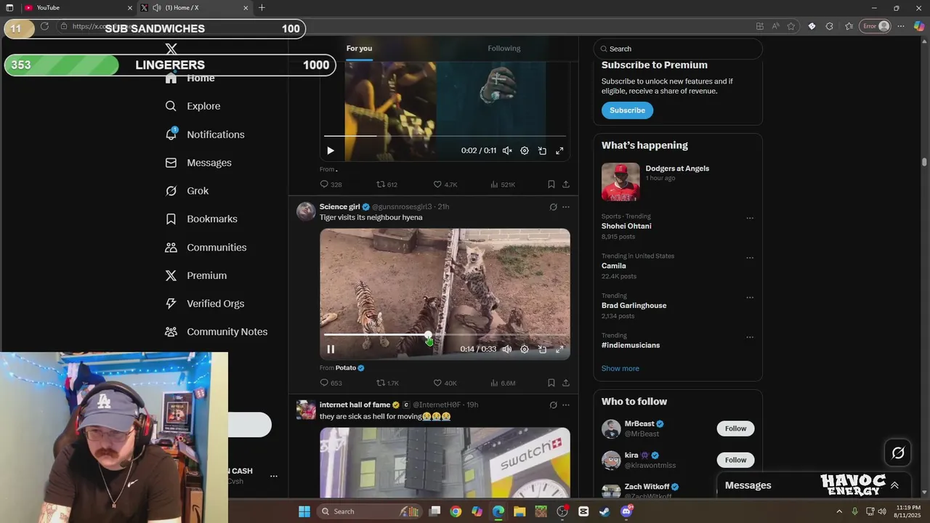930x523 pixels.
Task: Open Communities in the sidebar
Action: 206,247
